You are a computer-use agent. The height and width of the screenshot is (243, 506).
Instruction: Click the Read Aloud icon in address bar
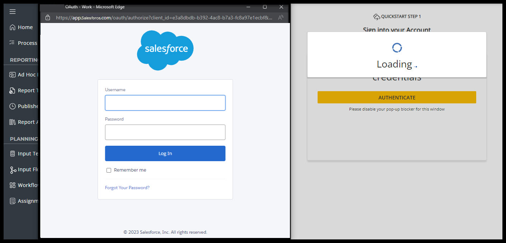pos(281,17)
